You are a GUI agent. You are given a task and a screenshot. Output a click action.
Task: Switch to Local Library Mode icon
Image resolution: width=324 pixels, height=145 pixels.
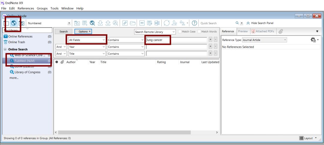point(6,23)
